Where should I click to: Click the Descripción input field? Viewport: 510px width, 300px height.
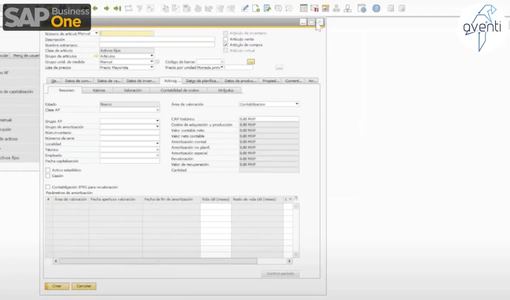click(x=157, y=39)
